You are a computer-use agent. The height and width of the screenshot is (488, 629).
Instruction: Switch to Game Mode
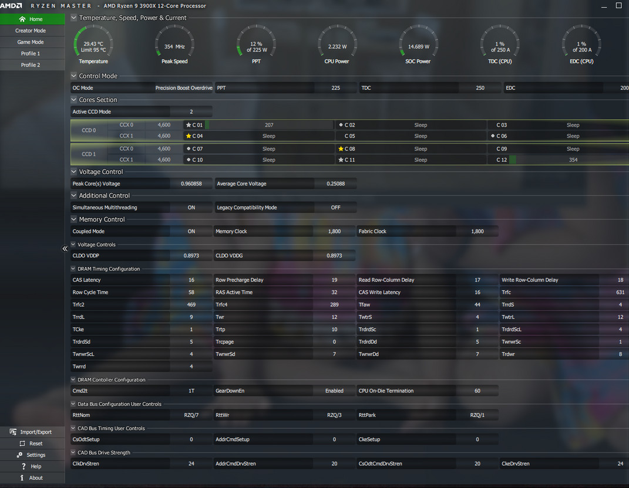tap(32, 42)
